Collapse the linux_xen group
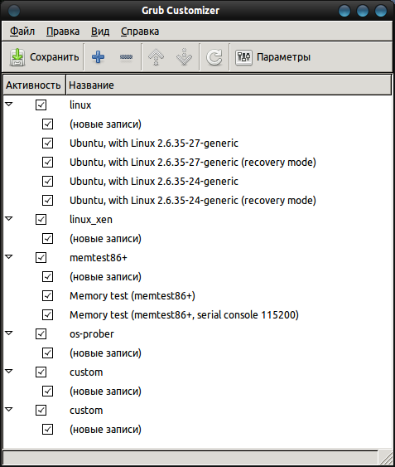Screen dimensions: 395x467 tap(9, 219)
